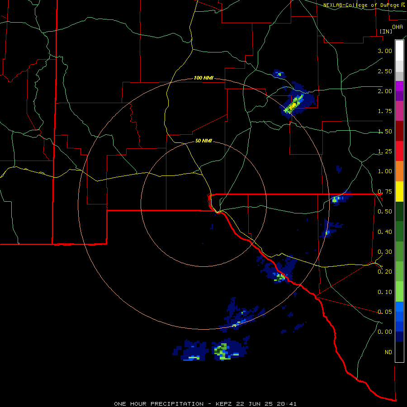Select the 0.05 legend value
The width and height of the screenshot is (407, 407).
(x=385, y=312)
